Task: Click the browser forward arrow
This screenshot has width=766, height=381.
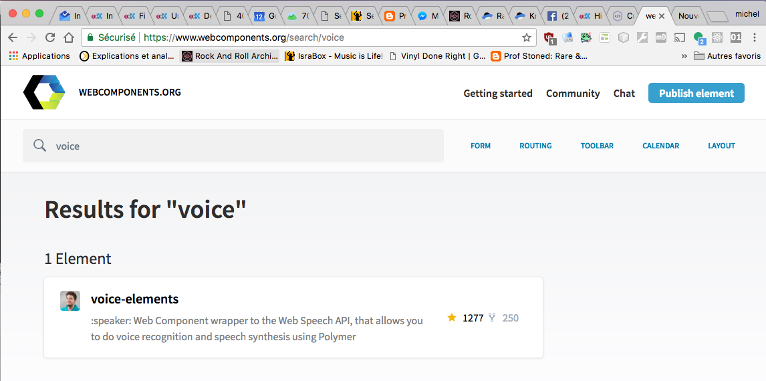Action: click(31, 37)
